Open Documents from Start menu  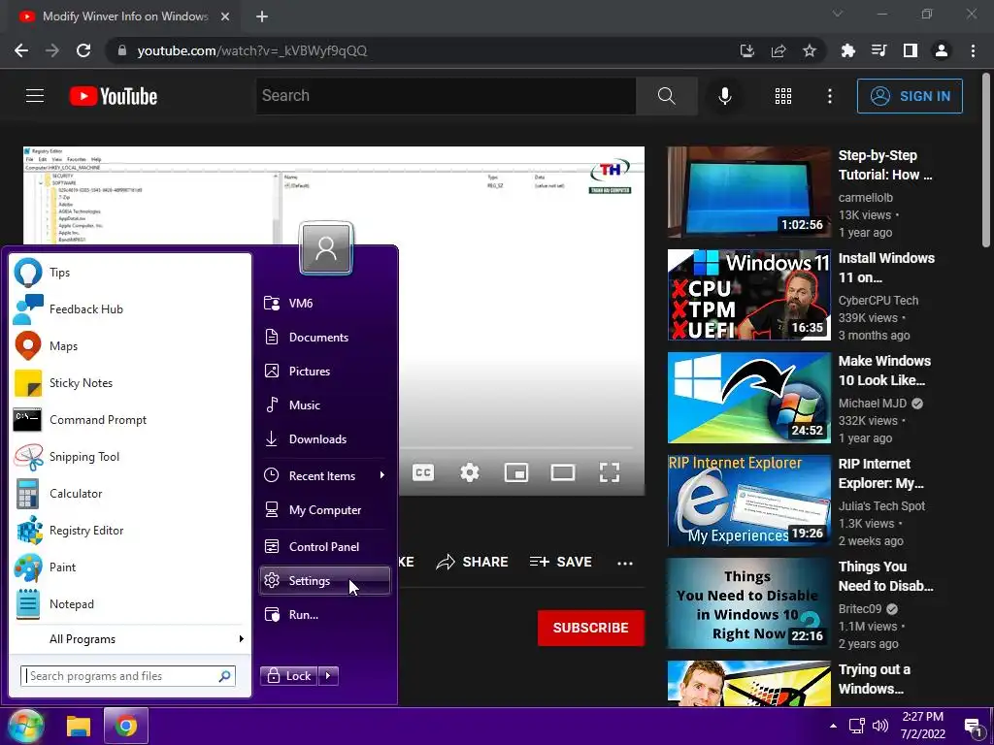tap(324, 337)
